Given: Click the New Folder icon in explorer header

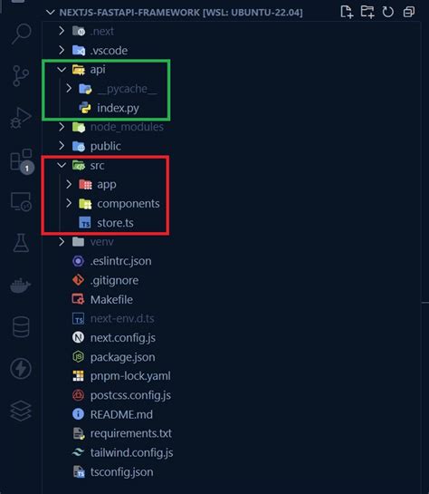Looking at the screenshot, I should [367, 12].
